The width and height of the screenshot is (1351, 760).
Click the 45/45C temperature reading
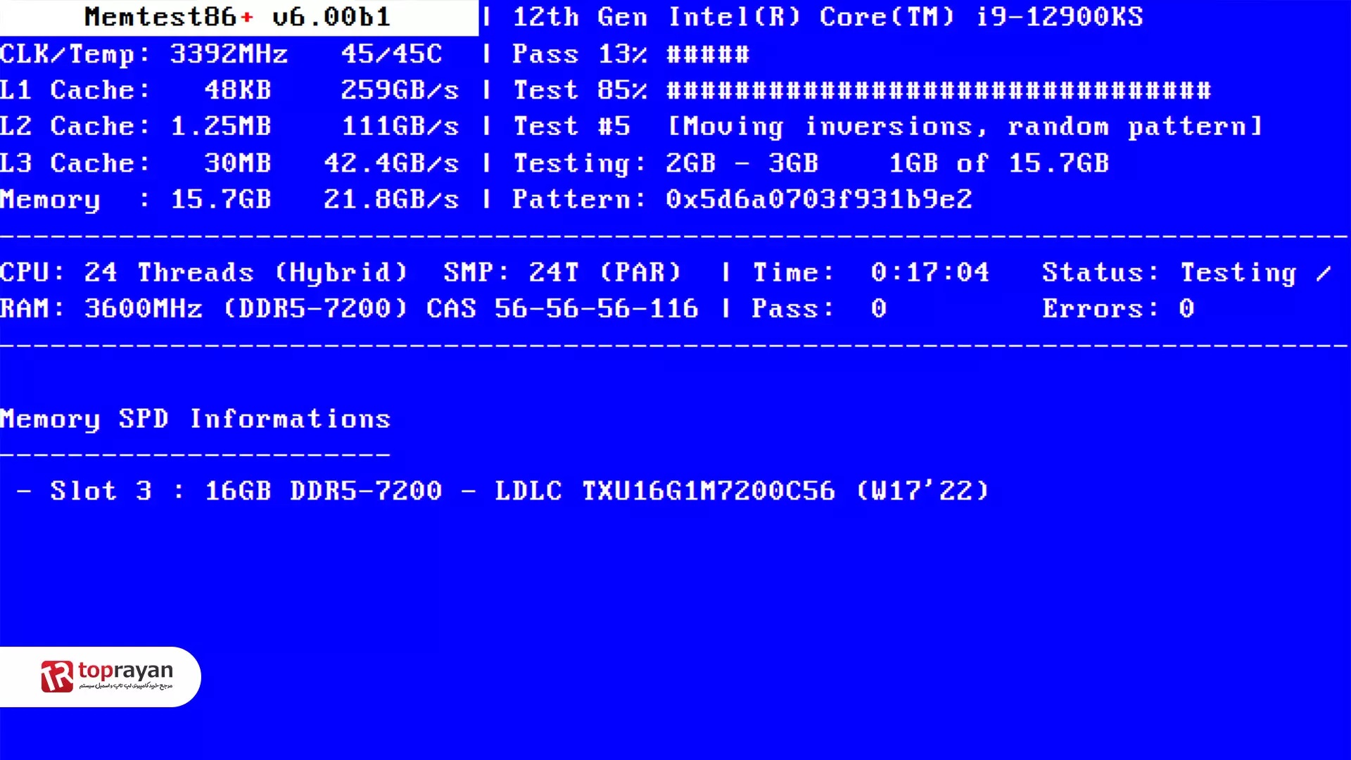pos(391,54)
